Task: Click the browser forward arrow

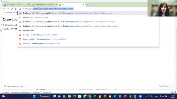Action: click(x=8, y=9)
